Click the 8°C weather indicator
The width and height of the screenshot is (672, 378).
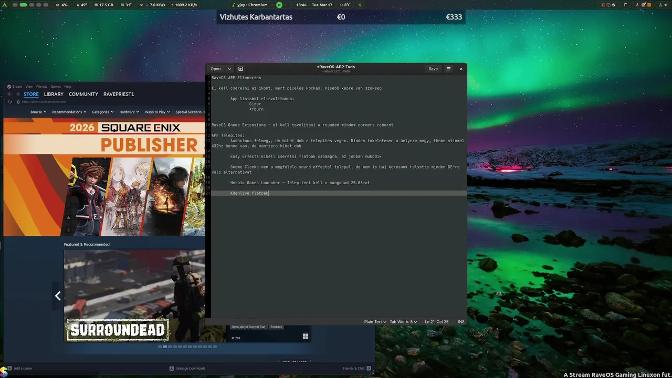click(344, 5)
